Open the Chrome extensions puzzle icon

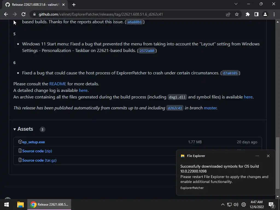[x=248, y=14]
